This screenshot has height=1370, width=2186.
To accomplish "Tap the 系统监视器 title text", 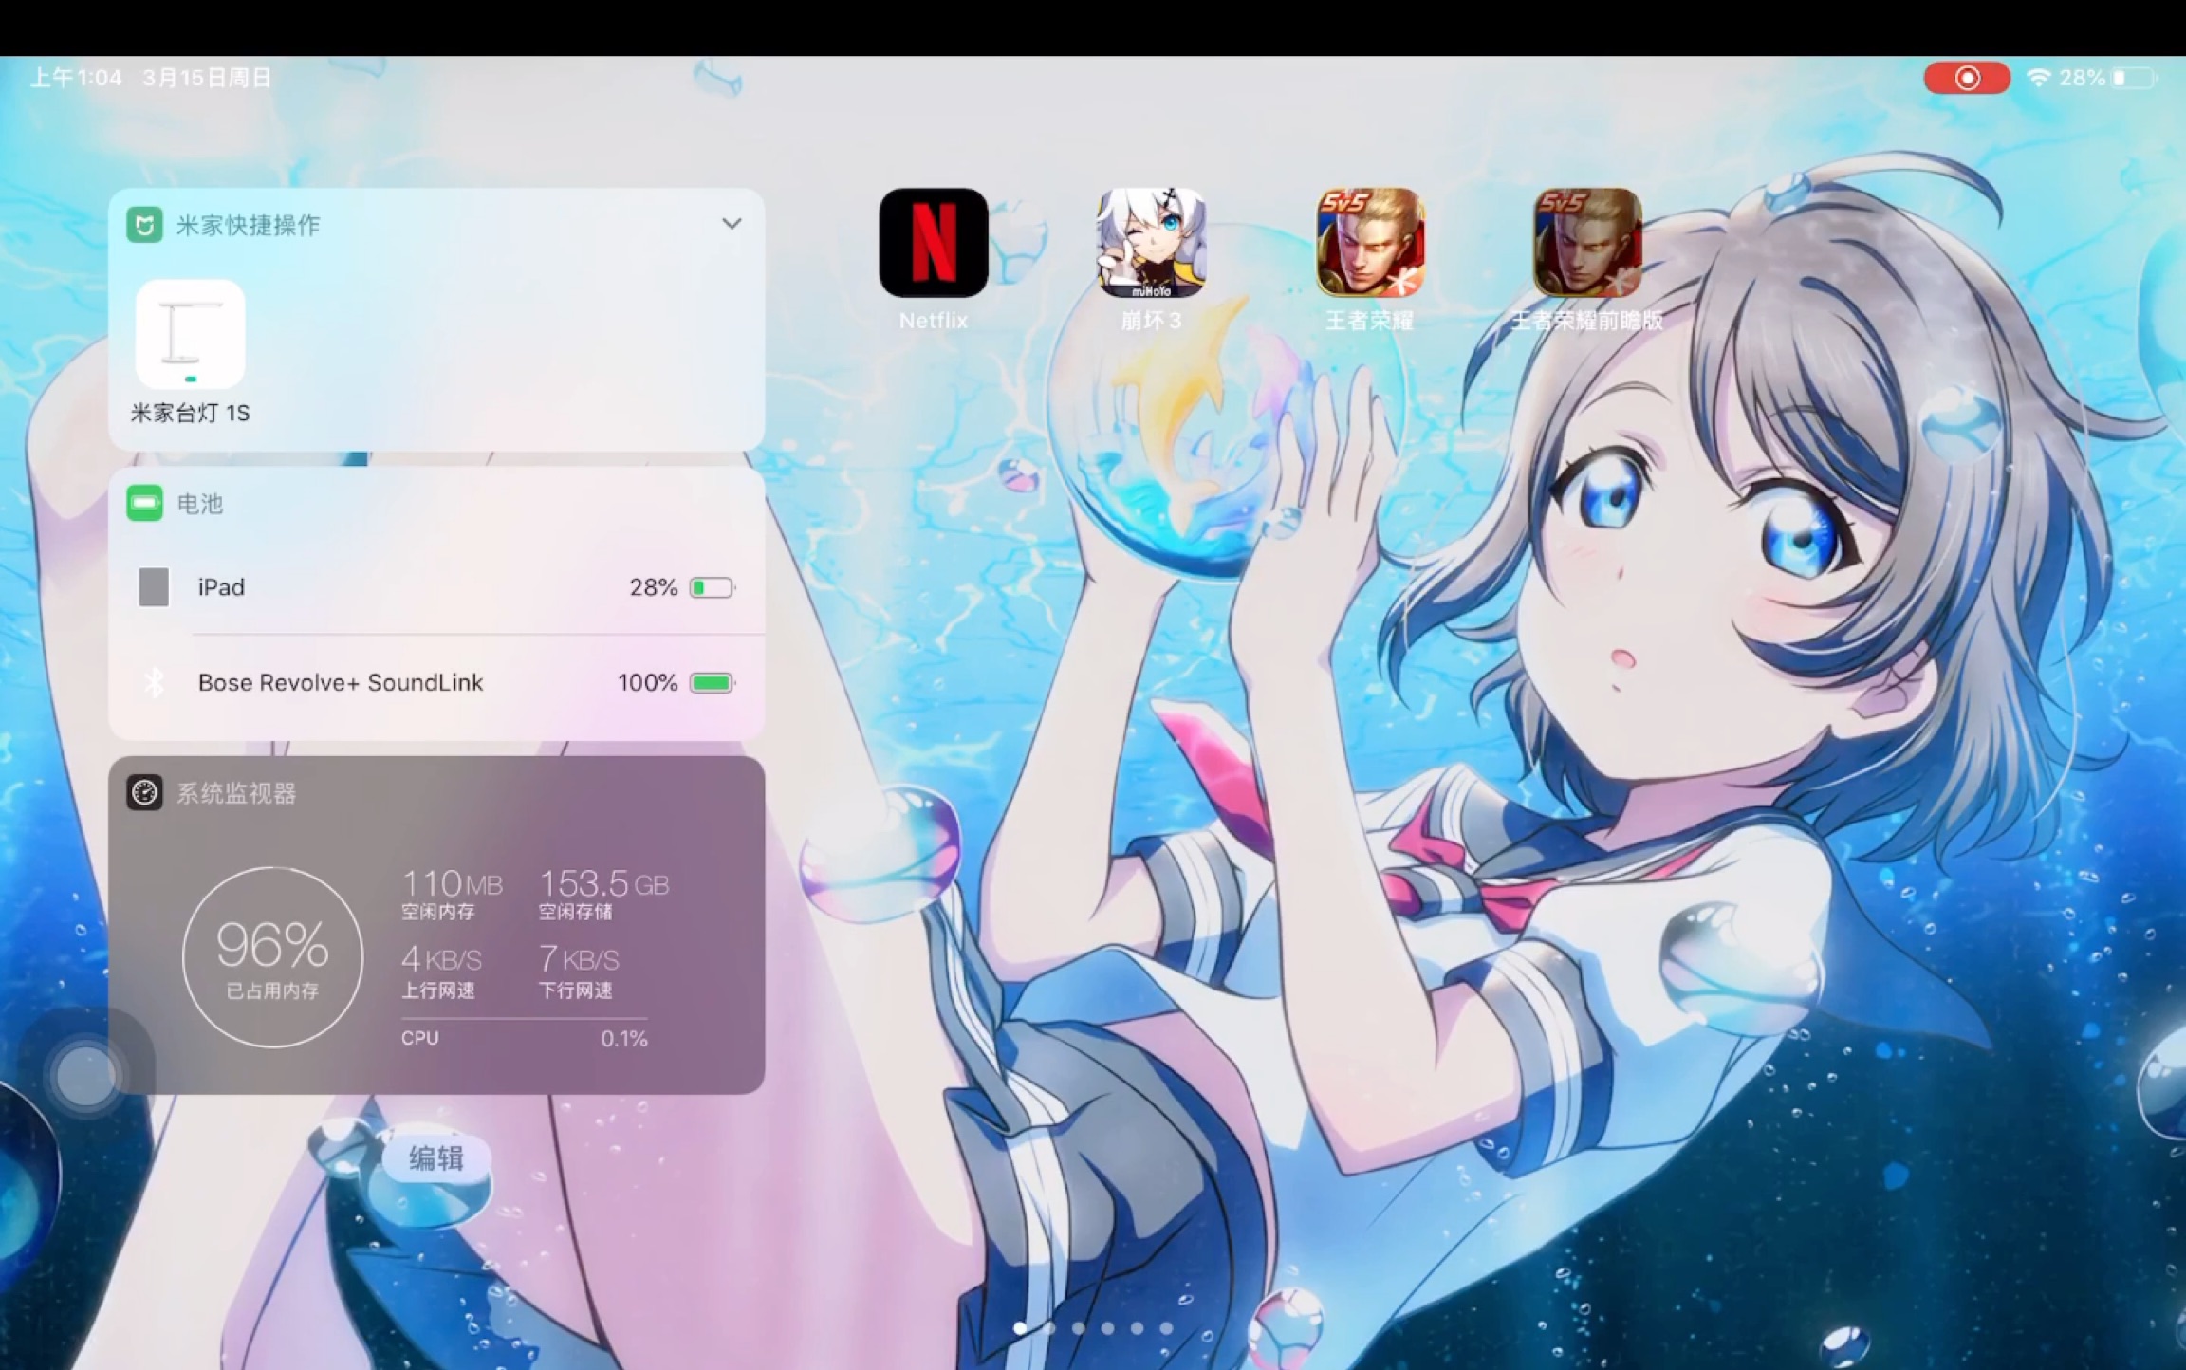I will 236,793.
